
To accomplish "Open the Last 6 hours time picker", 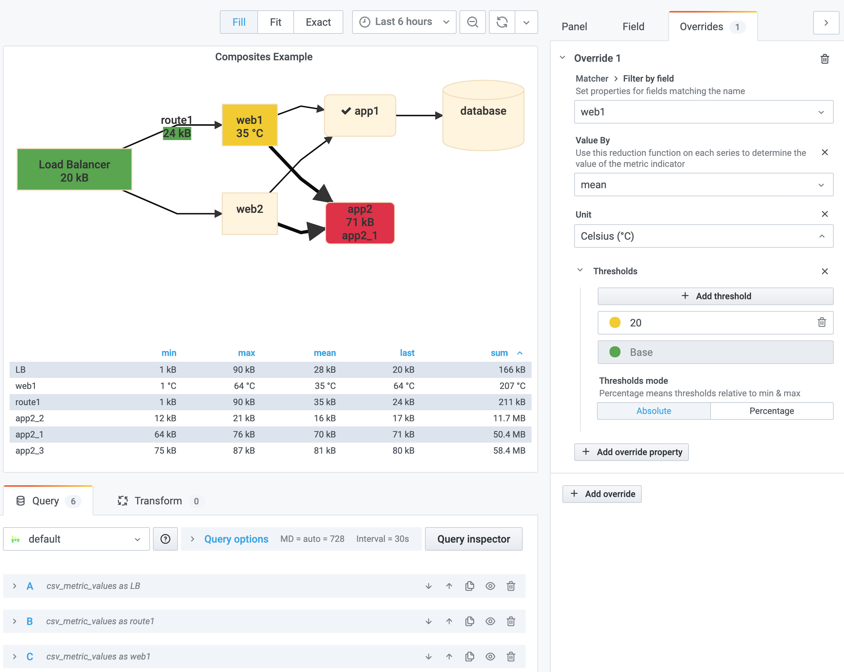I will [x=404, y=22].
